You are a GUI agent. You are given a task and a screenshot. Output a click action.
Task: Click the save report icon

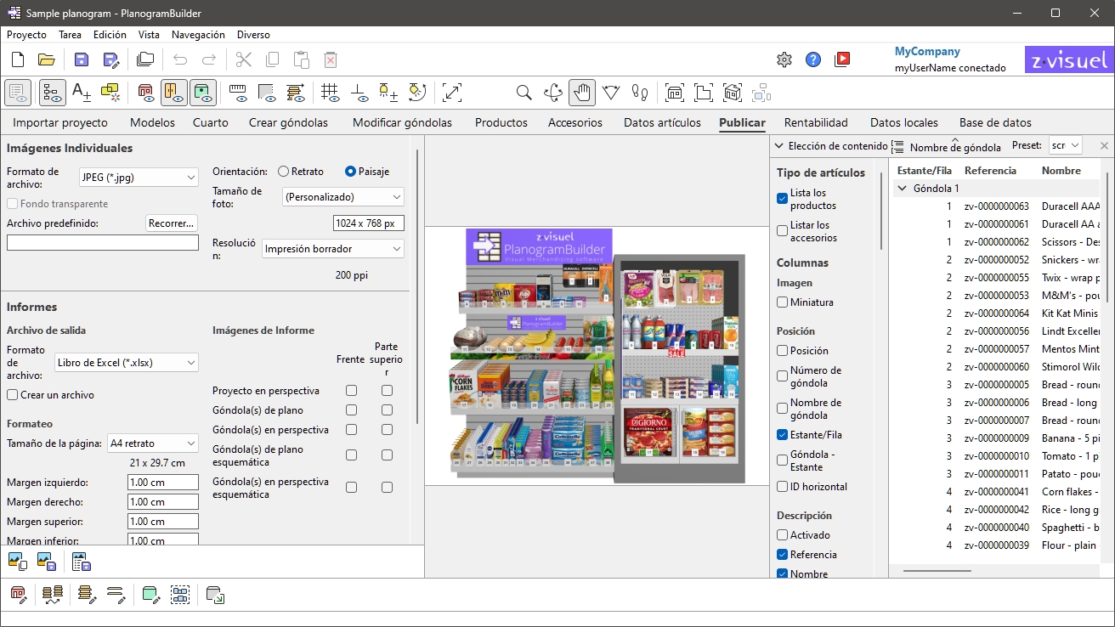coord(82,562)
